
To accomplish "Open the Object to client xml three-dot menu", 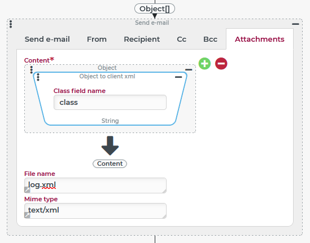I will pos(38,77).
